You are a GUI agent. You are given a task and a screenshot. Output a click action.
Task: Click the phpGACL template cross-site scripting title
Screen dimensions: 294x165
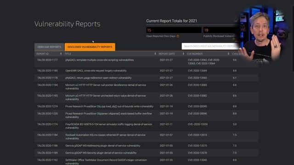[x=100, y=60]
